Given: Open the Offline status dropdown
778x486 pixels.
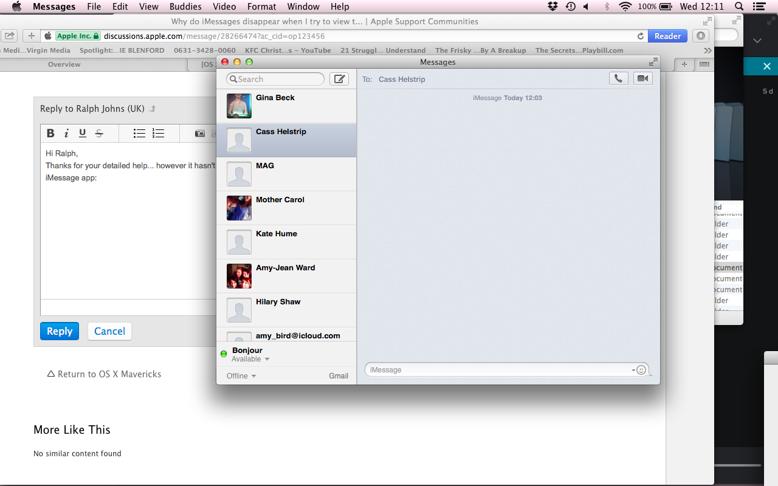Looking at the screenshot, I should click(241, 376).
